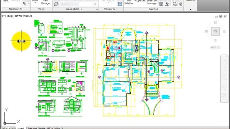Image resolution: width=230 pixels, height=129 pixels.
Task: Adjust the Opacity slider
Action: pyautogui.click(x=75, y=4)
